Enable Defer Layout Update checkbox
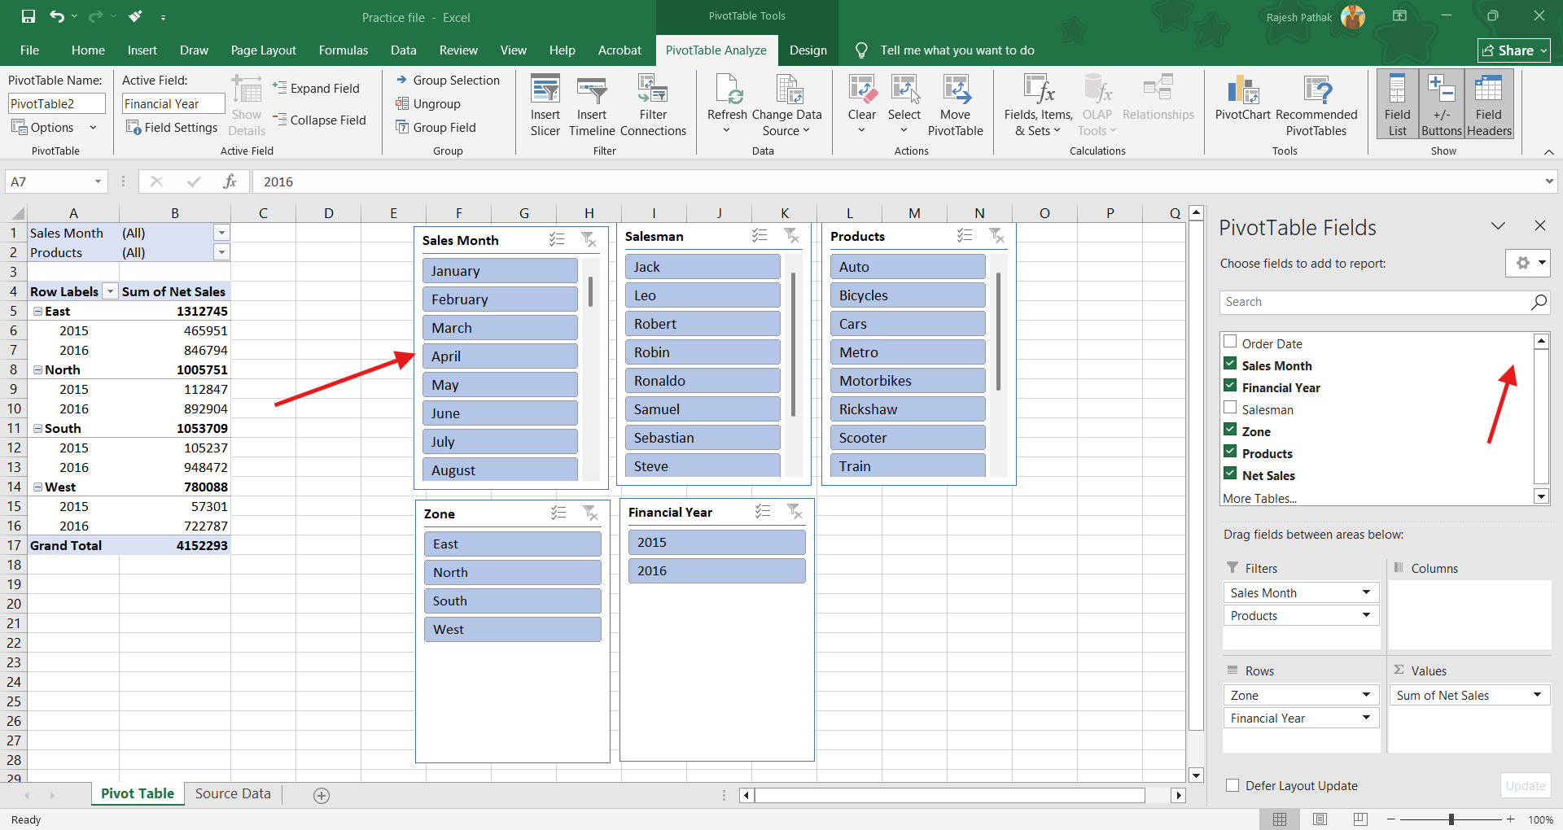Viewport: 1563px width, 830px height. (1232, 785)
